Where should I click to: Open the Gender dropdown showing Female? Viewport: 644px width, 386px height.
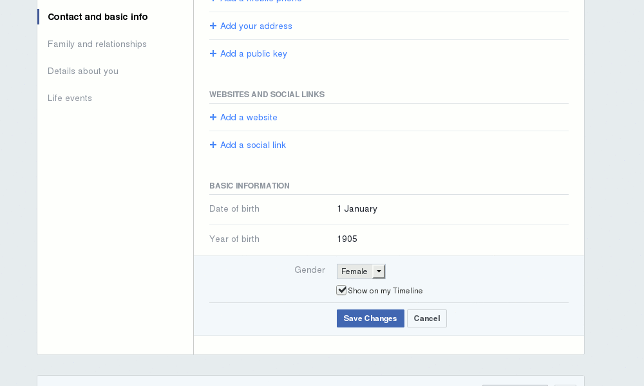pos(361,271)
